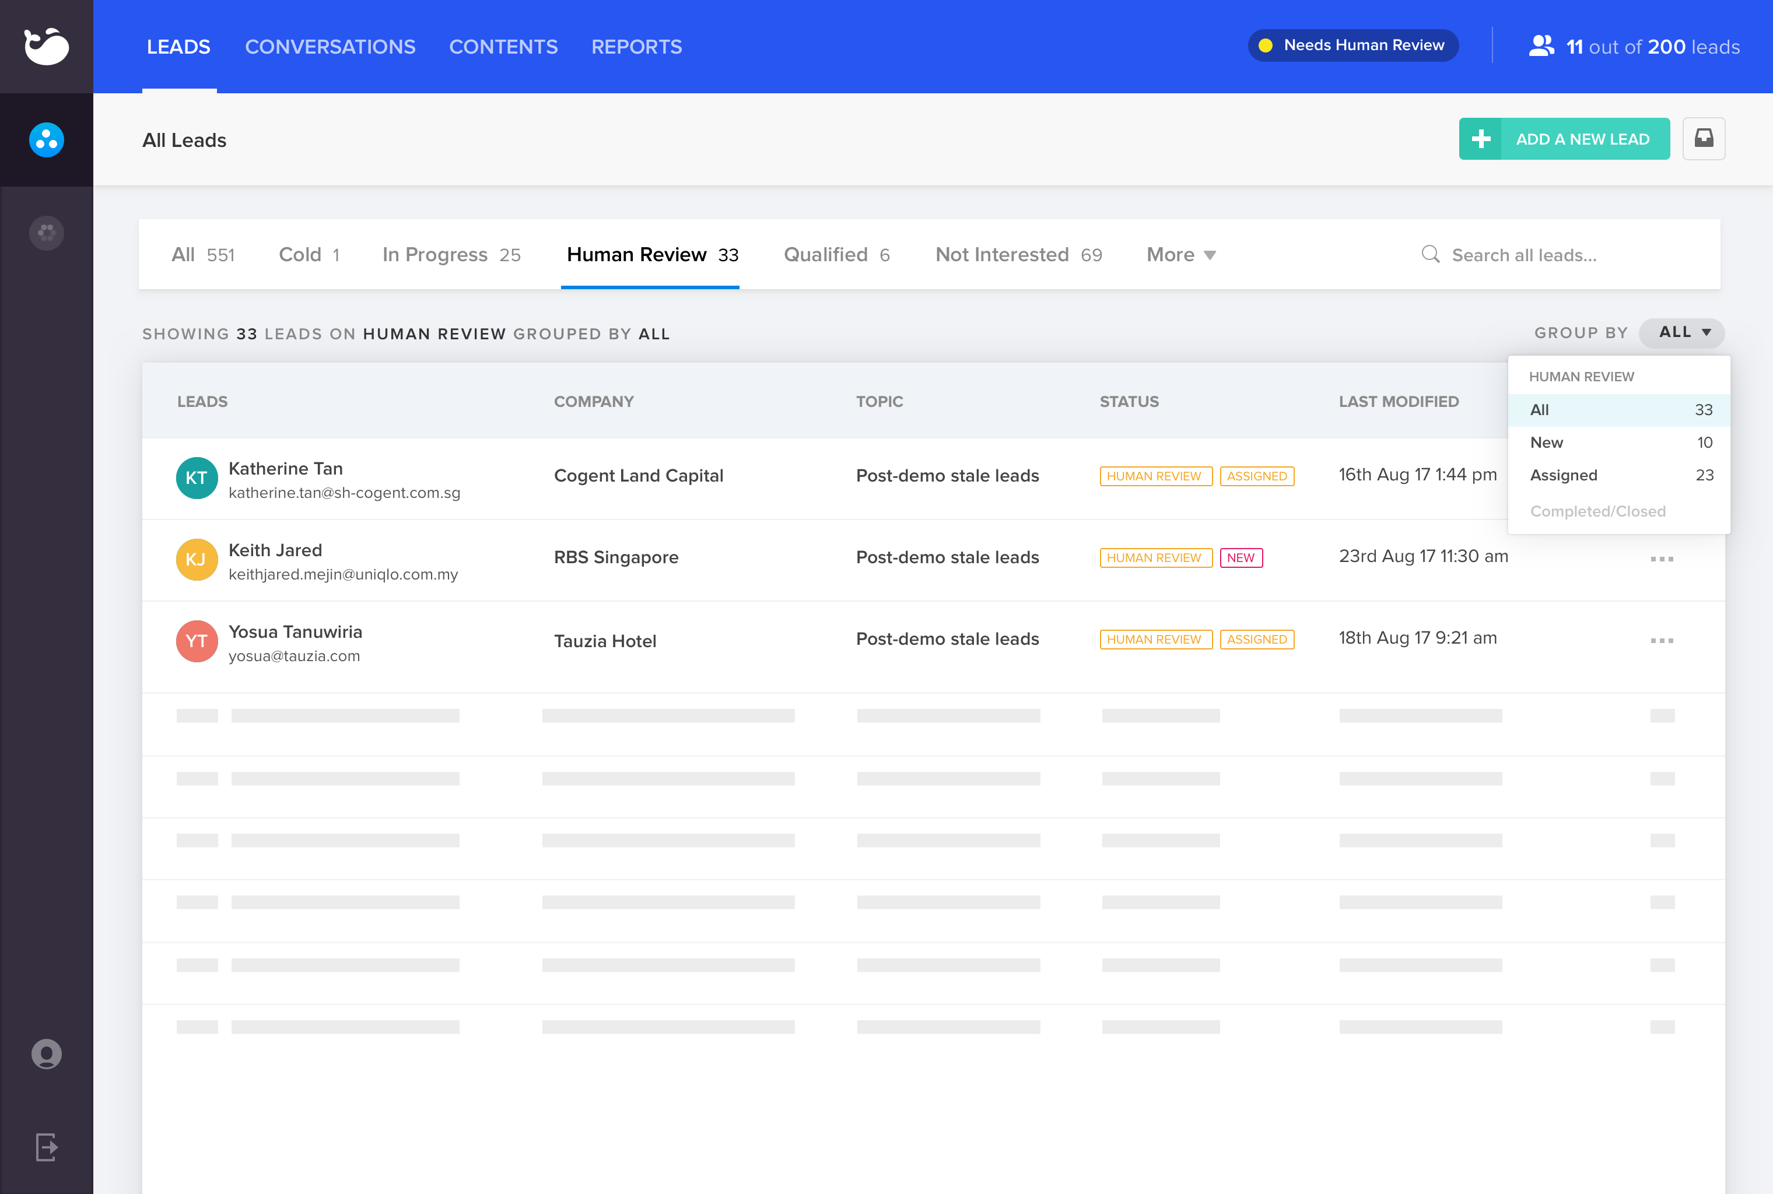Click Keith Jared's Post-demo stale leads topic
Viewport: 1773px width, 1194px height.
[x=947, y=557]
